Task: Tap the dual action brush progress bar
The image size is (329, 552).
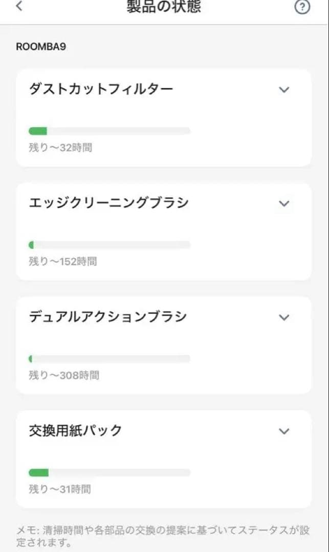Action: pos(109,358)
